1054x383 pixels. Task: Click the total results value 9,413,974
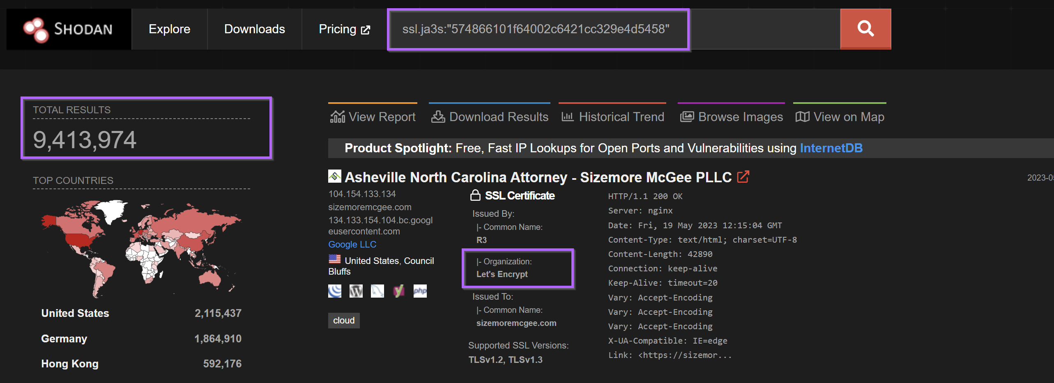[x=85, y=140]
